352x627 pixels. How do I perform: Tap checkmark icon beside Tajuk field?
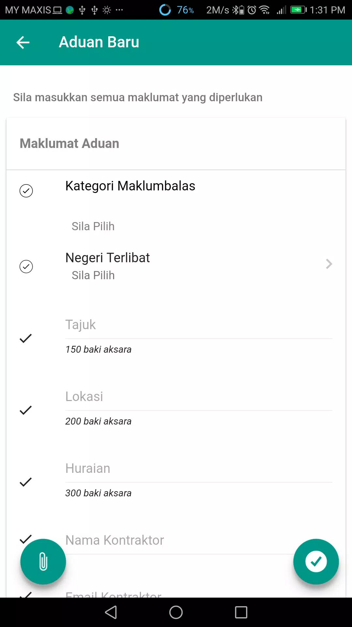click(26, 338)
